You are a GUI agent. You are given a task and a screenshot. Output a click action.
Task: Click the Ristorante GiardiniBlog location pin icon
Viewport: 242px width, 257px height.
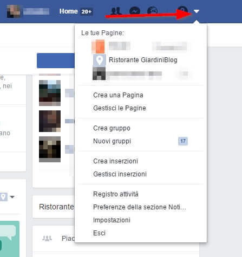point(99,60)
